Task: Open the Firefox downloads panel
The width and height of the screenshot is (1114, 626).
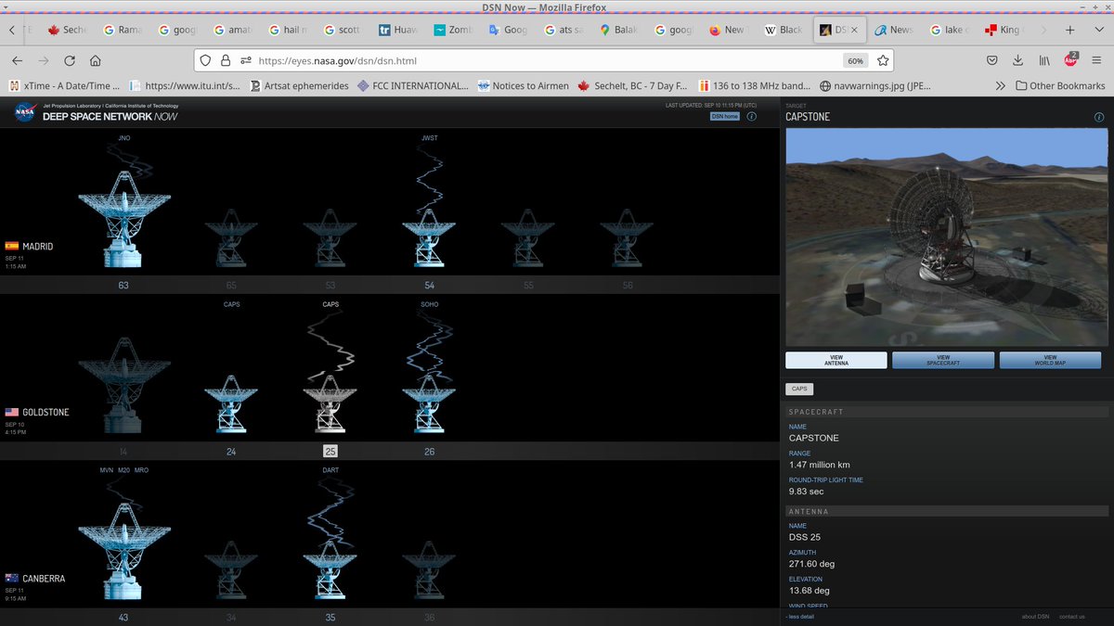Action: tap(1018, 60)
